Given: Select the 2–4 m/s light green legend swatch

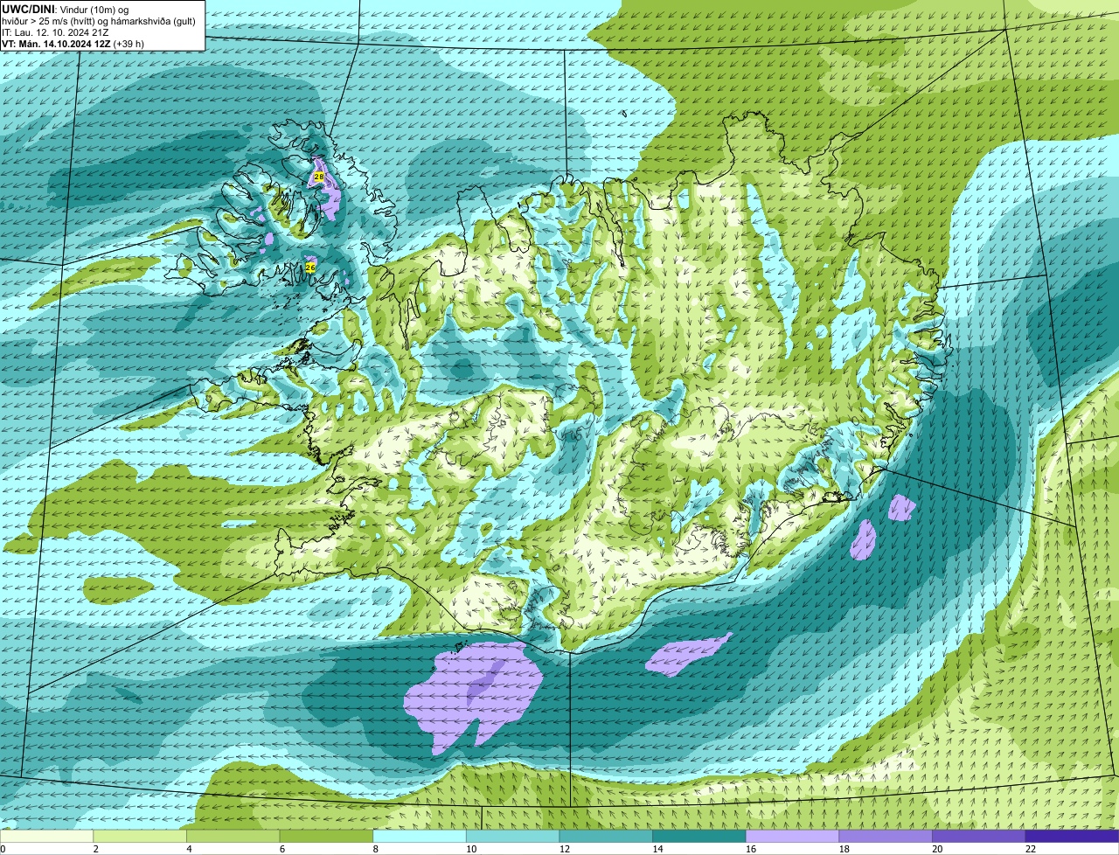Looking at the screenshot, I should pyautogui.click(x=140, y=837).
